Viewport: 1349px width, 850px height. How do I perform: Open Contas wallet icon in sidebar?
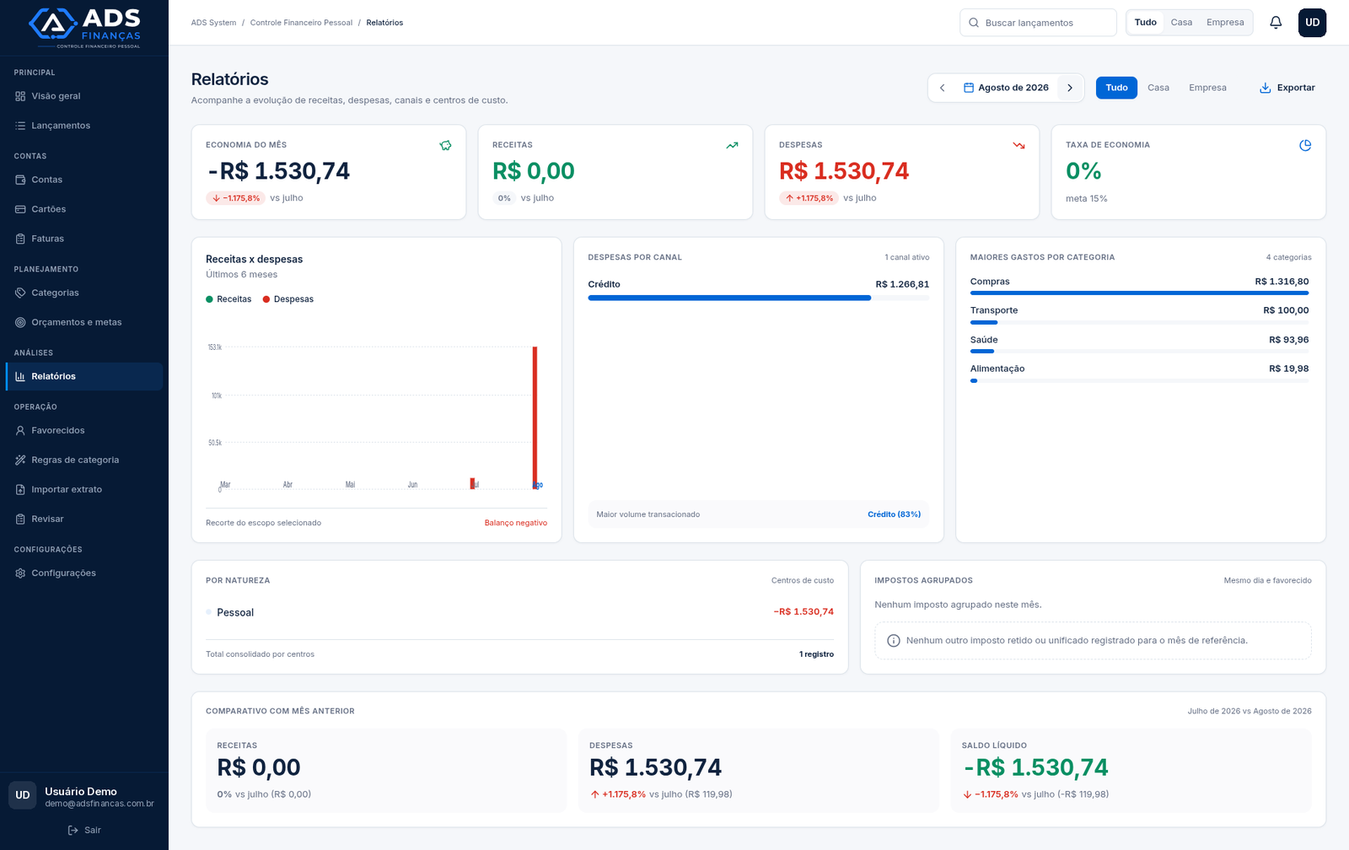click(20, 180)
